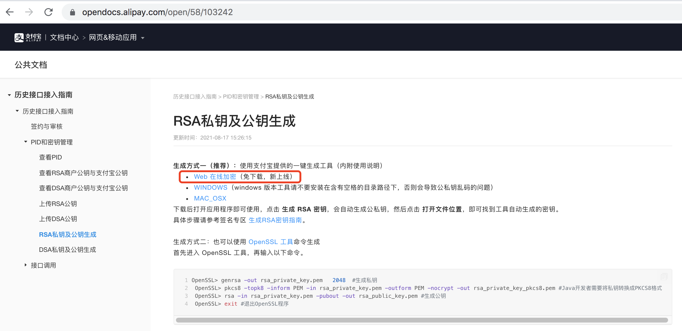Screen dimensions: 682x331
Task: Open the 网页&移动应用 dropdown
Action: click(117, 37)
